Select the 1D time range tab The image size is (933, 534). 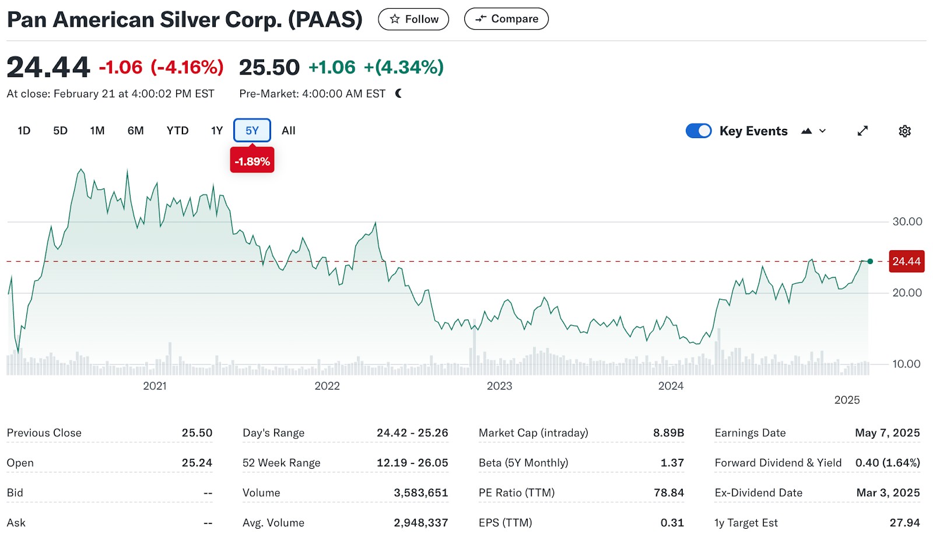(x=24, y=131)
